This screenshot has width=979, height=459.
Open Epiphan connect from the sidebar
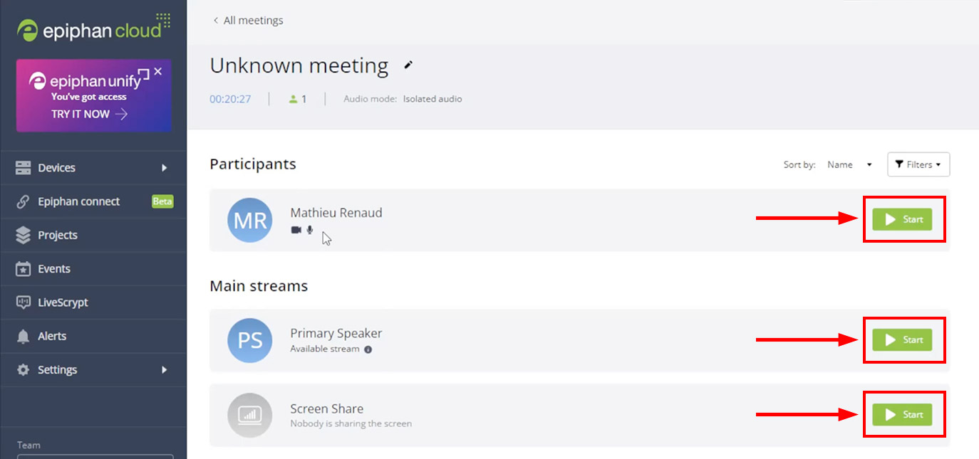93,201
